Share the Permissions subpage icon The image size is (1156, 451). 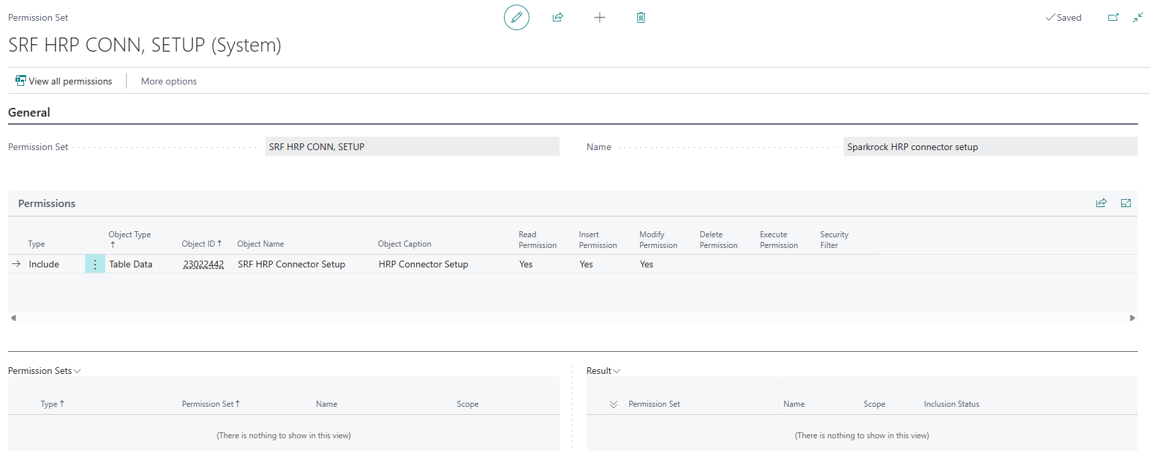pyautogui.click(x=1101, y=203)
